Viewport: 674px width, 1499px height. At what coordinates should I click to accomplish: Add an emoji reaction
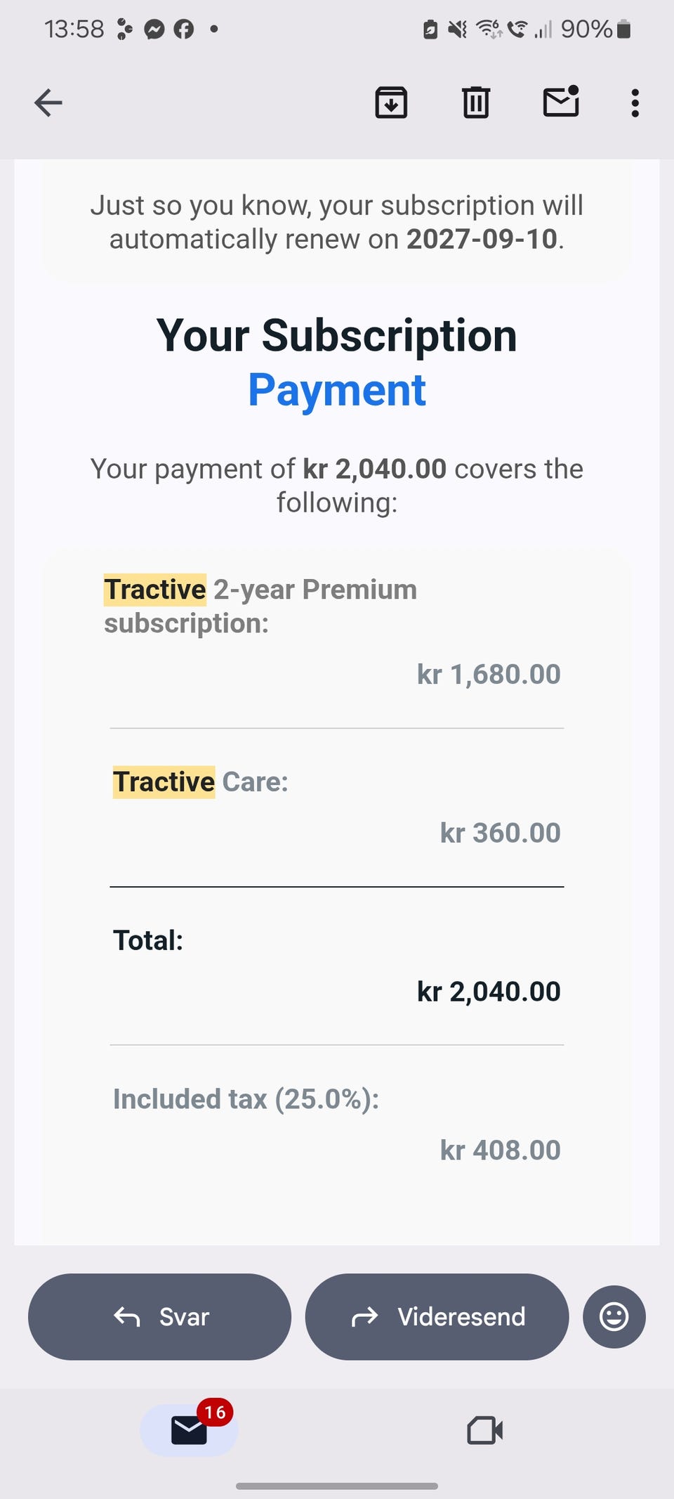614,1316
